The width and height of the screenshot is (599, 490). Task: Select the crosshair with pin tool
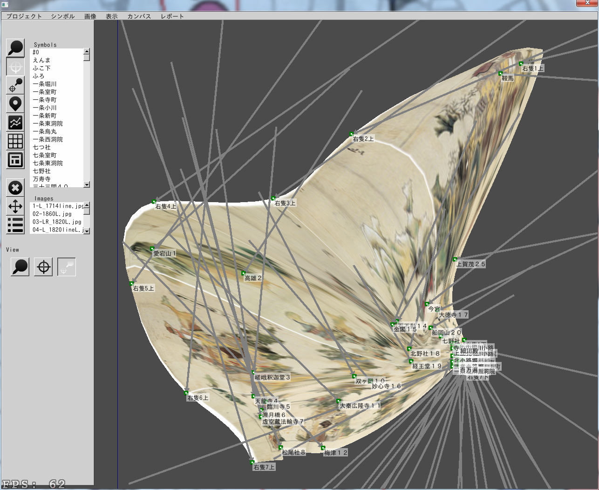click(15, 85)
